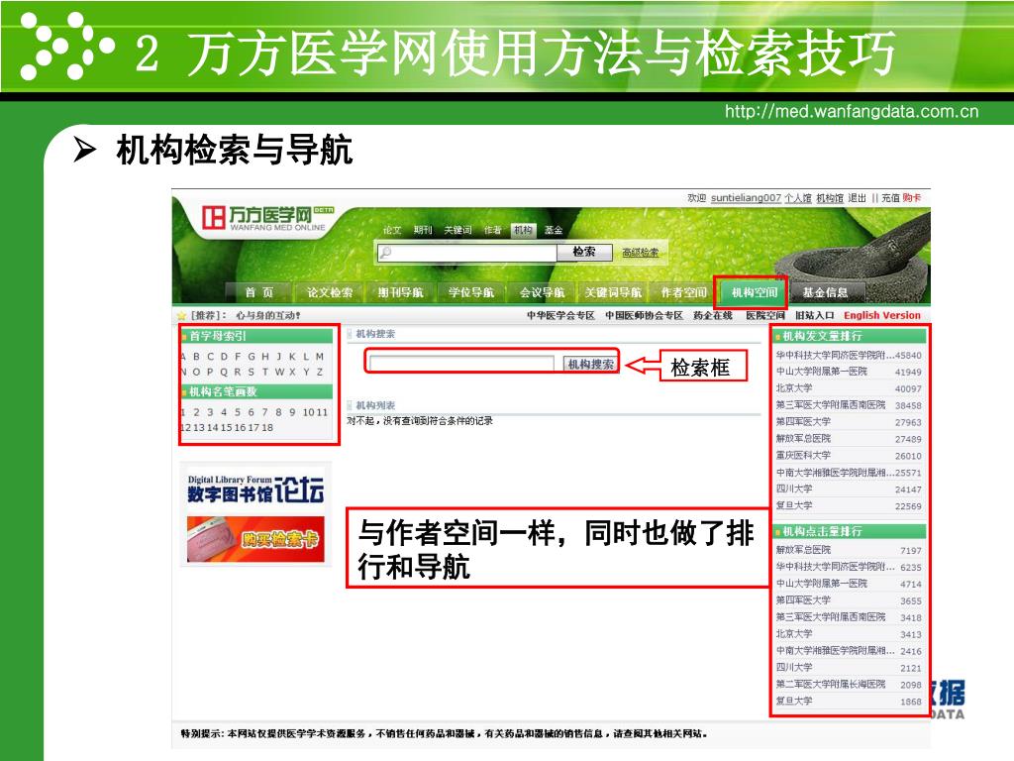Open 重庆医科大学 in 机构发文量排行

803,456
